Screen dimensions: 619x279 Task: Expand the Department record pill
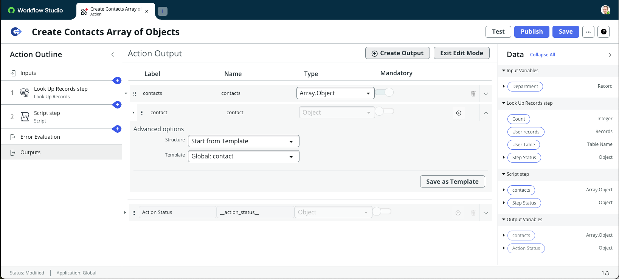(x=504, y=86)
